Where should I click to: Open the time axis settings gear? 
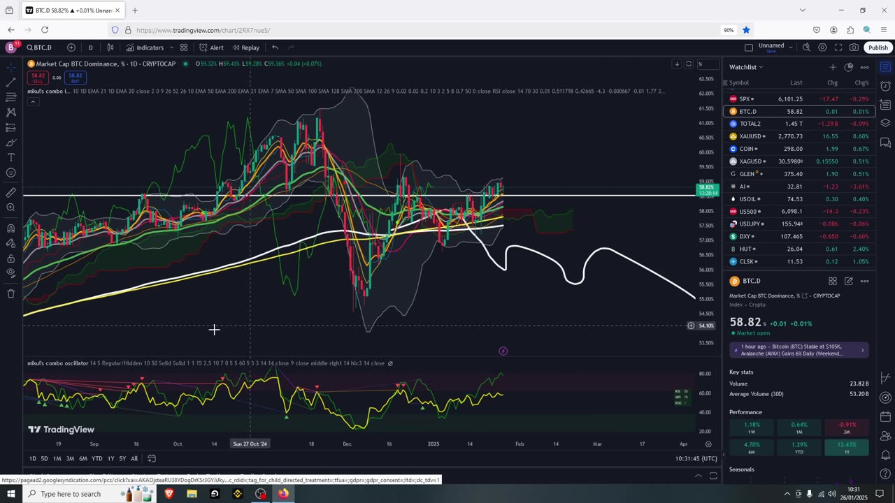708,444
